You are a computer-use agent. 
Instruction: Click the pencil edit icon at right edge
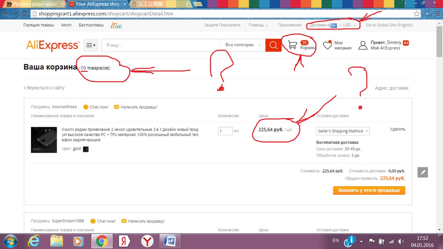[x=423, y=172]
